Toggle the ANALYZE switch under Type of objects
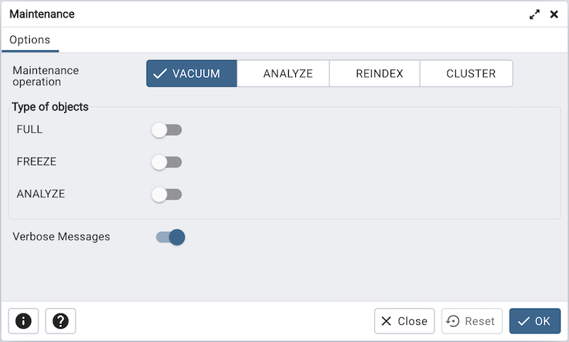Screen dimensions: 569x342 (x=167, y=194)
